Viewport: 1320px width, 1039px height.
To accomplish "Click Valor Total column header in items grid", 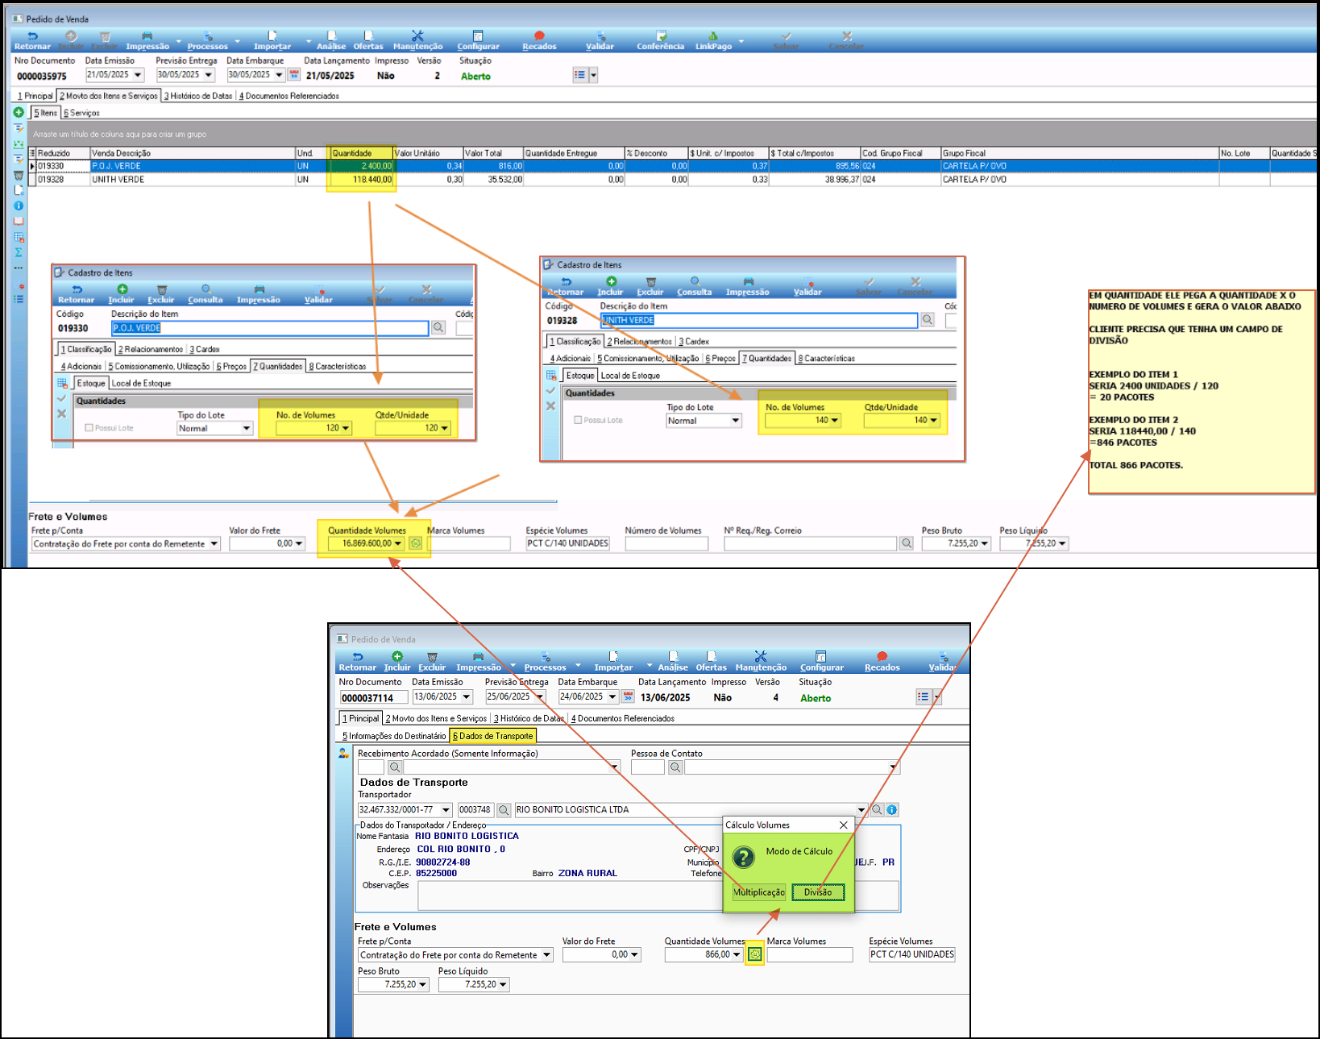I will (x=493, y=153).
